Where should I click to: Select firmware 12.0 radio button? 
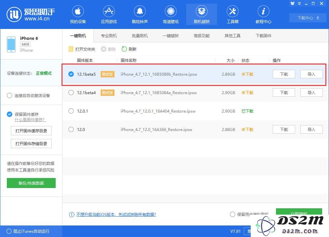pyautogui.click(x=71, y=129)
